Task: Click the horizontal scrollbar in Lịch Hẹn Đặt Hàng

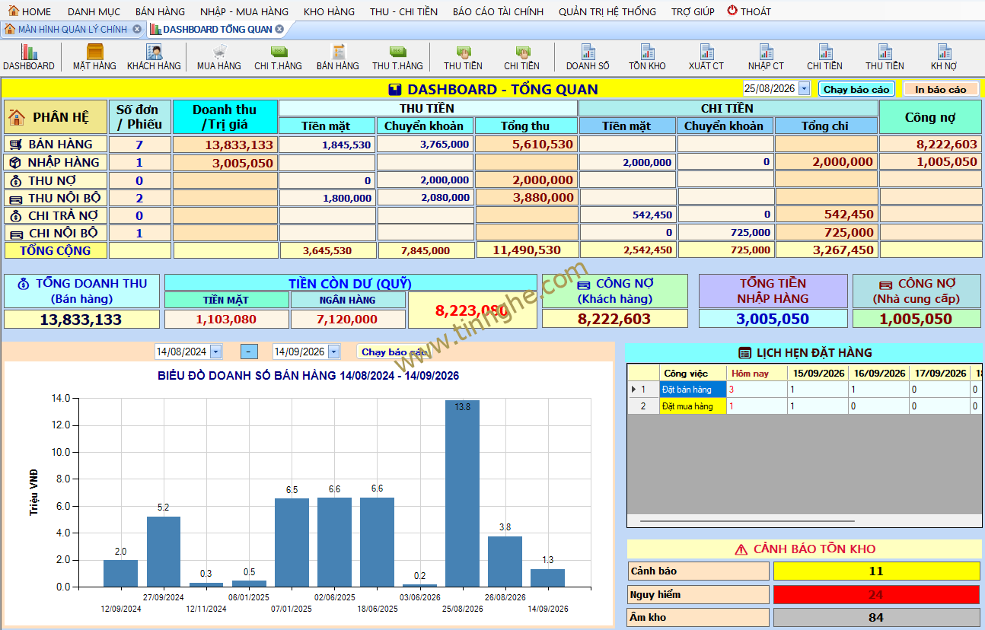Action: [x=748, y=521]
